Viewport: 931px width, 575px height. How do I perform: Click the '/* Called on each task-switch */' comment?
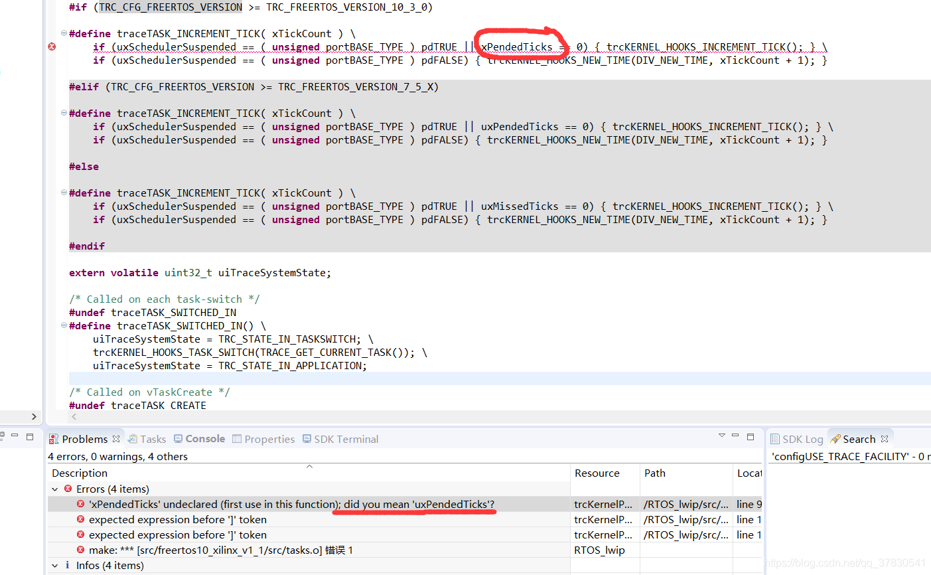click(164, 299)
